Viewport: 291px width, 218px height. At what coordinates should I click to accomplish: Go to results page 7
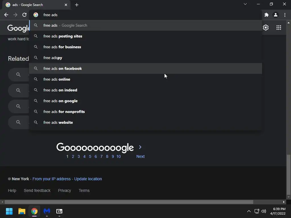101,156
